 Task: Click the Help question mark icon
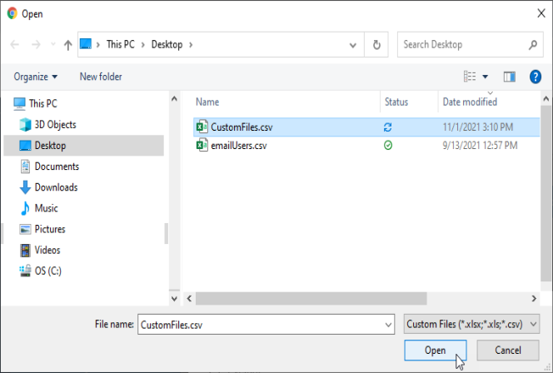tap(535, 77)
